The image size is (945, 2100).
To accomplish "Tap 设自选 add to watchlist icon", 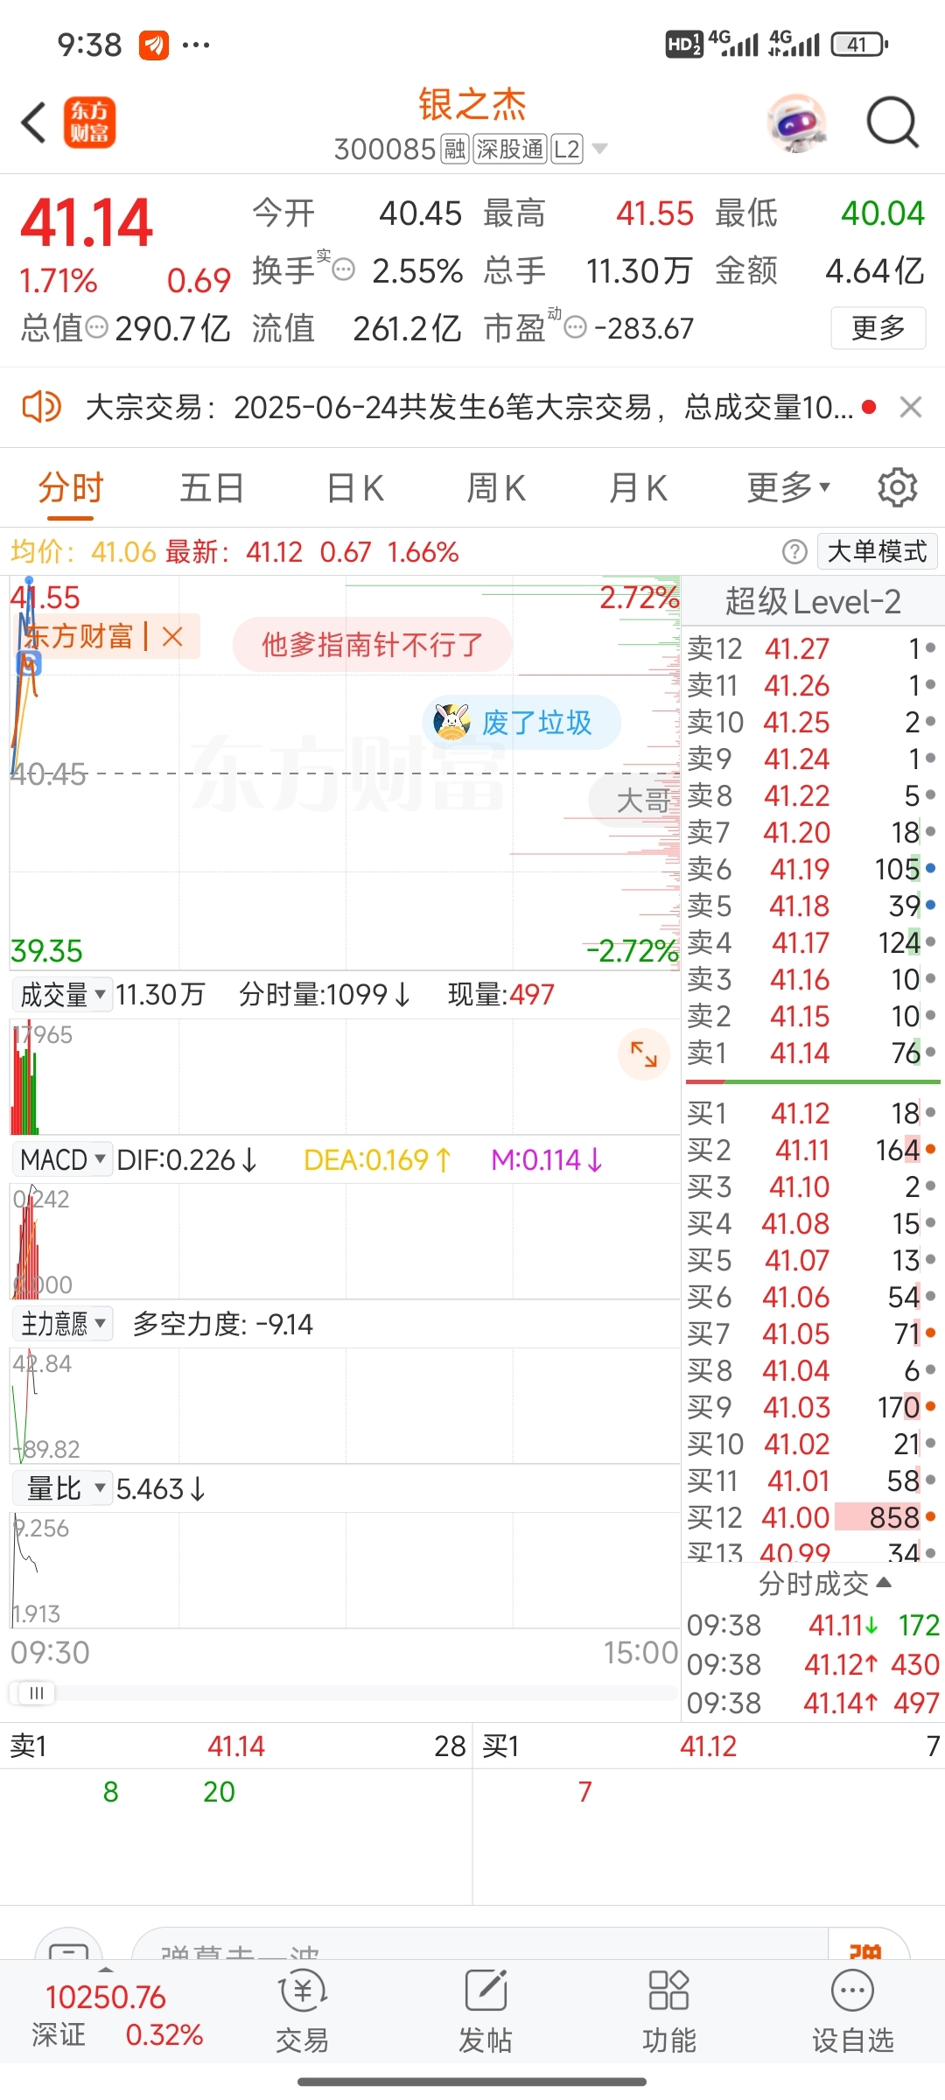I will click(853, 2011).
